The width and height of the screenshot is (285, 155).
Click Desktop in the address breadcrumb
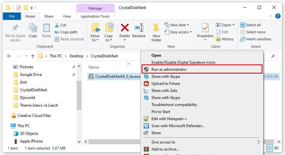click(76, 56)
